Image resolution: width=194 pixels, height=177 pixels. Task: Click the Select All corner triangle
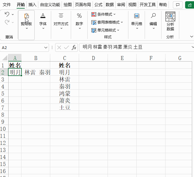point(5,58)
